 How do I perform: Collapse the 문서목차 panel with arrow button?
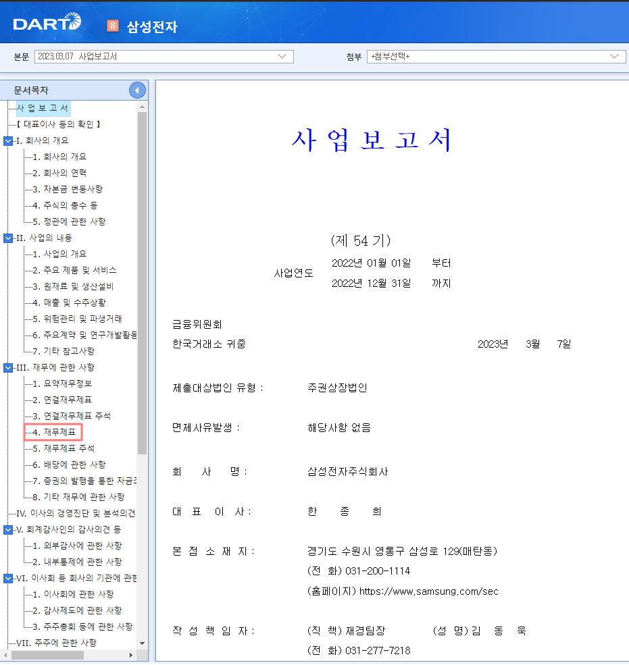click(x=137, y=90)
